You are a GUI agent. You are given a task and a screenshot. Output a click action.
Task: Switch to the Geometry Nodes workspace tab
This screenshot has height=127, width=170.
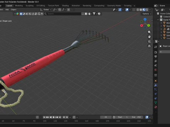(114, 6)
